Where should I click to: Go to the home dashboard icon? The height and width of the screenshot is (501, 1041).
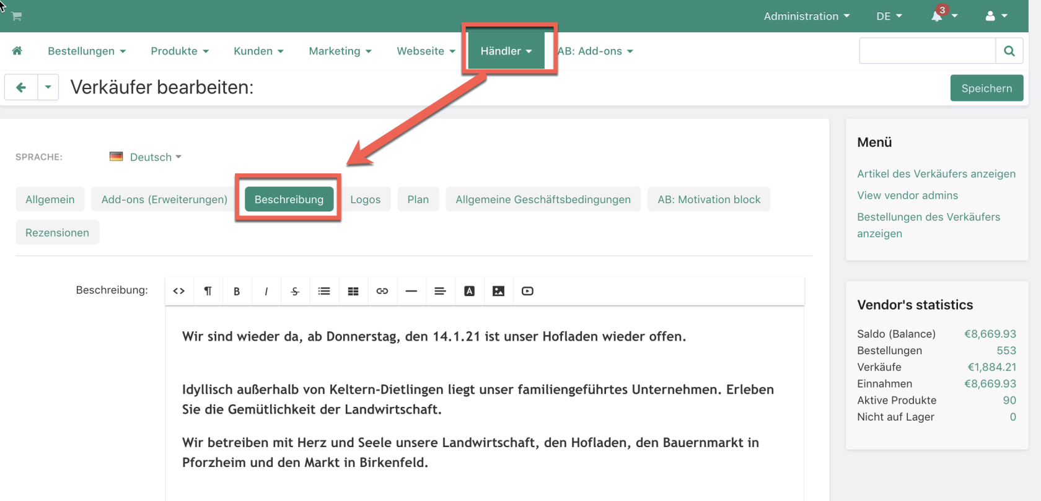(17, 51)
